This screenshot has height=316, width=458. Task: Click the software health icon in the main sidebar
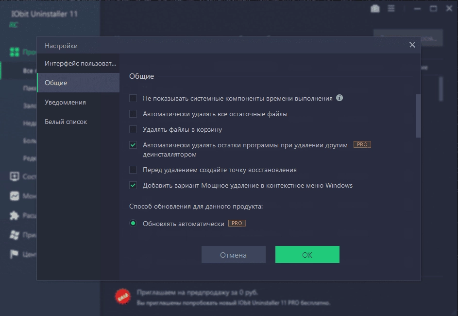pos(14,176)
